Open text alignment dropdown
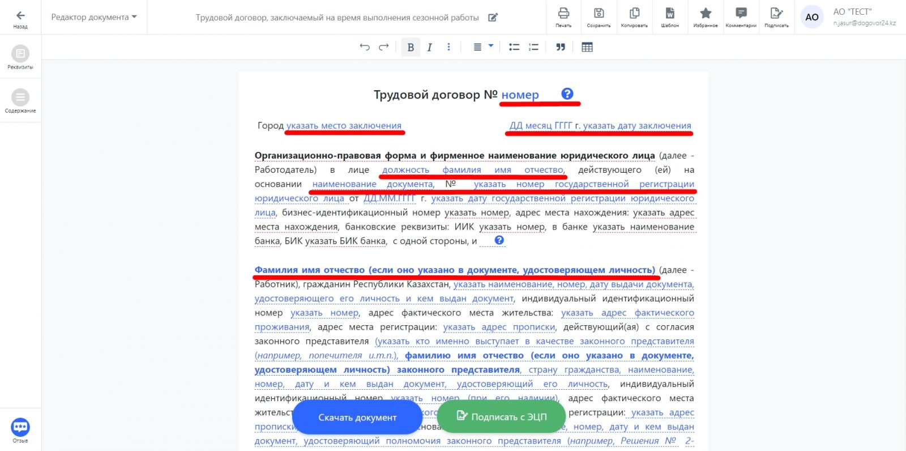Image resolution: width=906 pixels, height=451 pixels. [483, 47]
